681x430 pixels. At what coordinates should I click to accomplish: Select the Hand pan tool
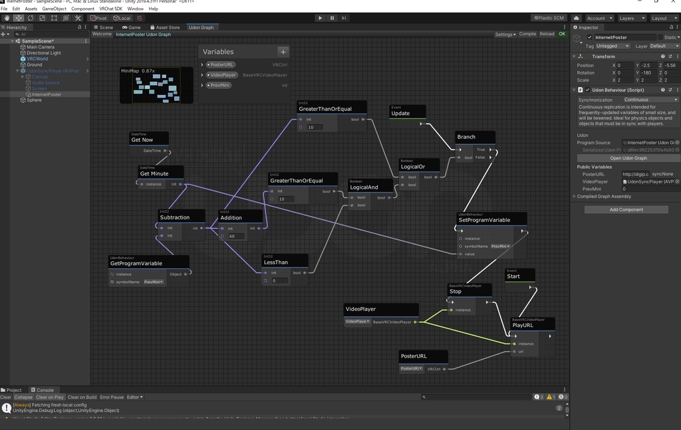[x=7, y=18]
